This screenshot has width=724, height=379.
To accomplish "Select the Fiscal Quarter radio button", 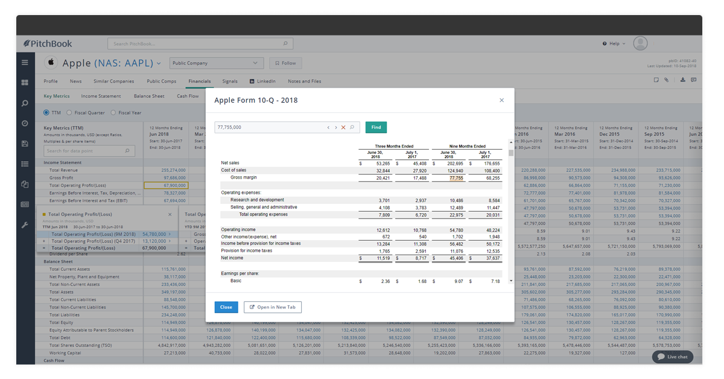I will (x=69, y=113).
